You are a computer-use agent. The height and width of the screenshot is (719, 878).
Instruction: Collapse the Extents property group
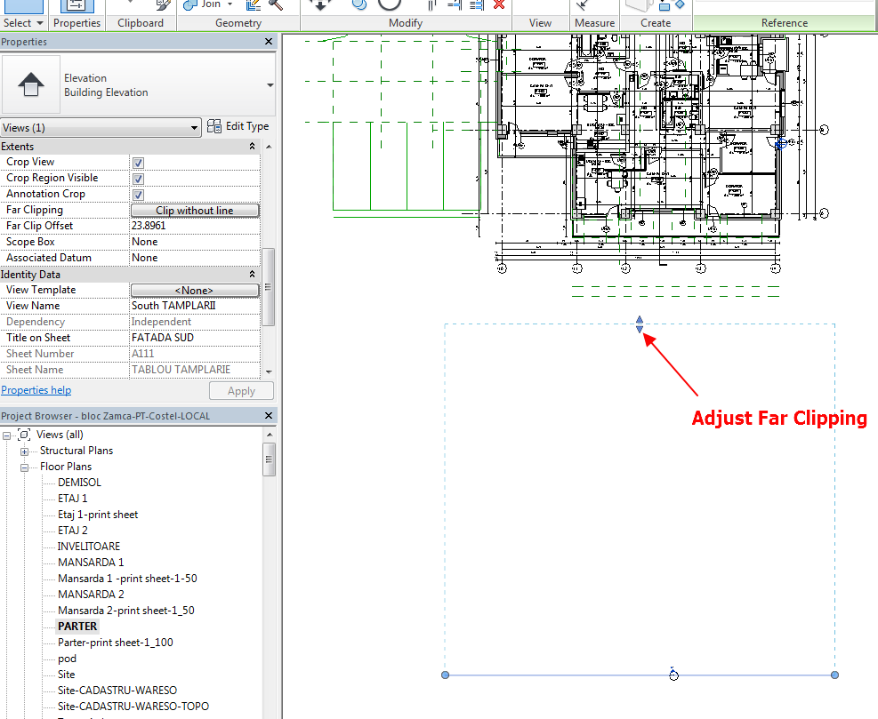coord(252,146)
